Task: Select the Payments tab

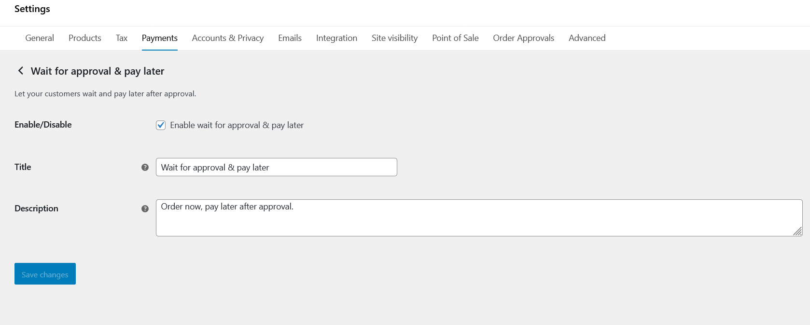Action: pyautogui.click(x=160, y=38)
